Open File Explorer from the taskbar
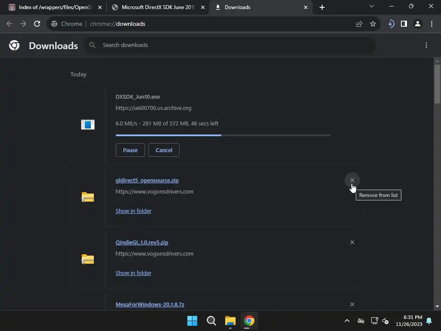 pyautogui.click(x=230, y=321)
